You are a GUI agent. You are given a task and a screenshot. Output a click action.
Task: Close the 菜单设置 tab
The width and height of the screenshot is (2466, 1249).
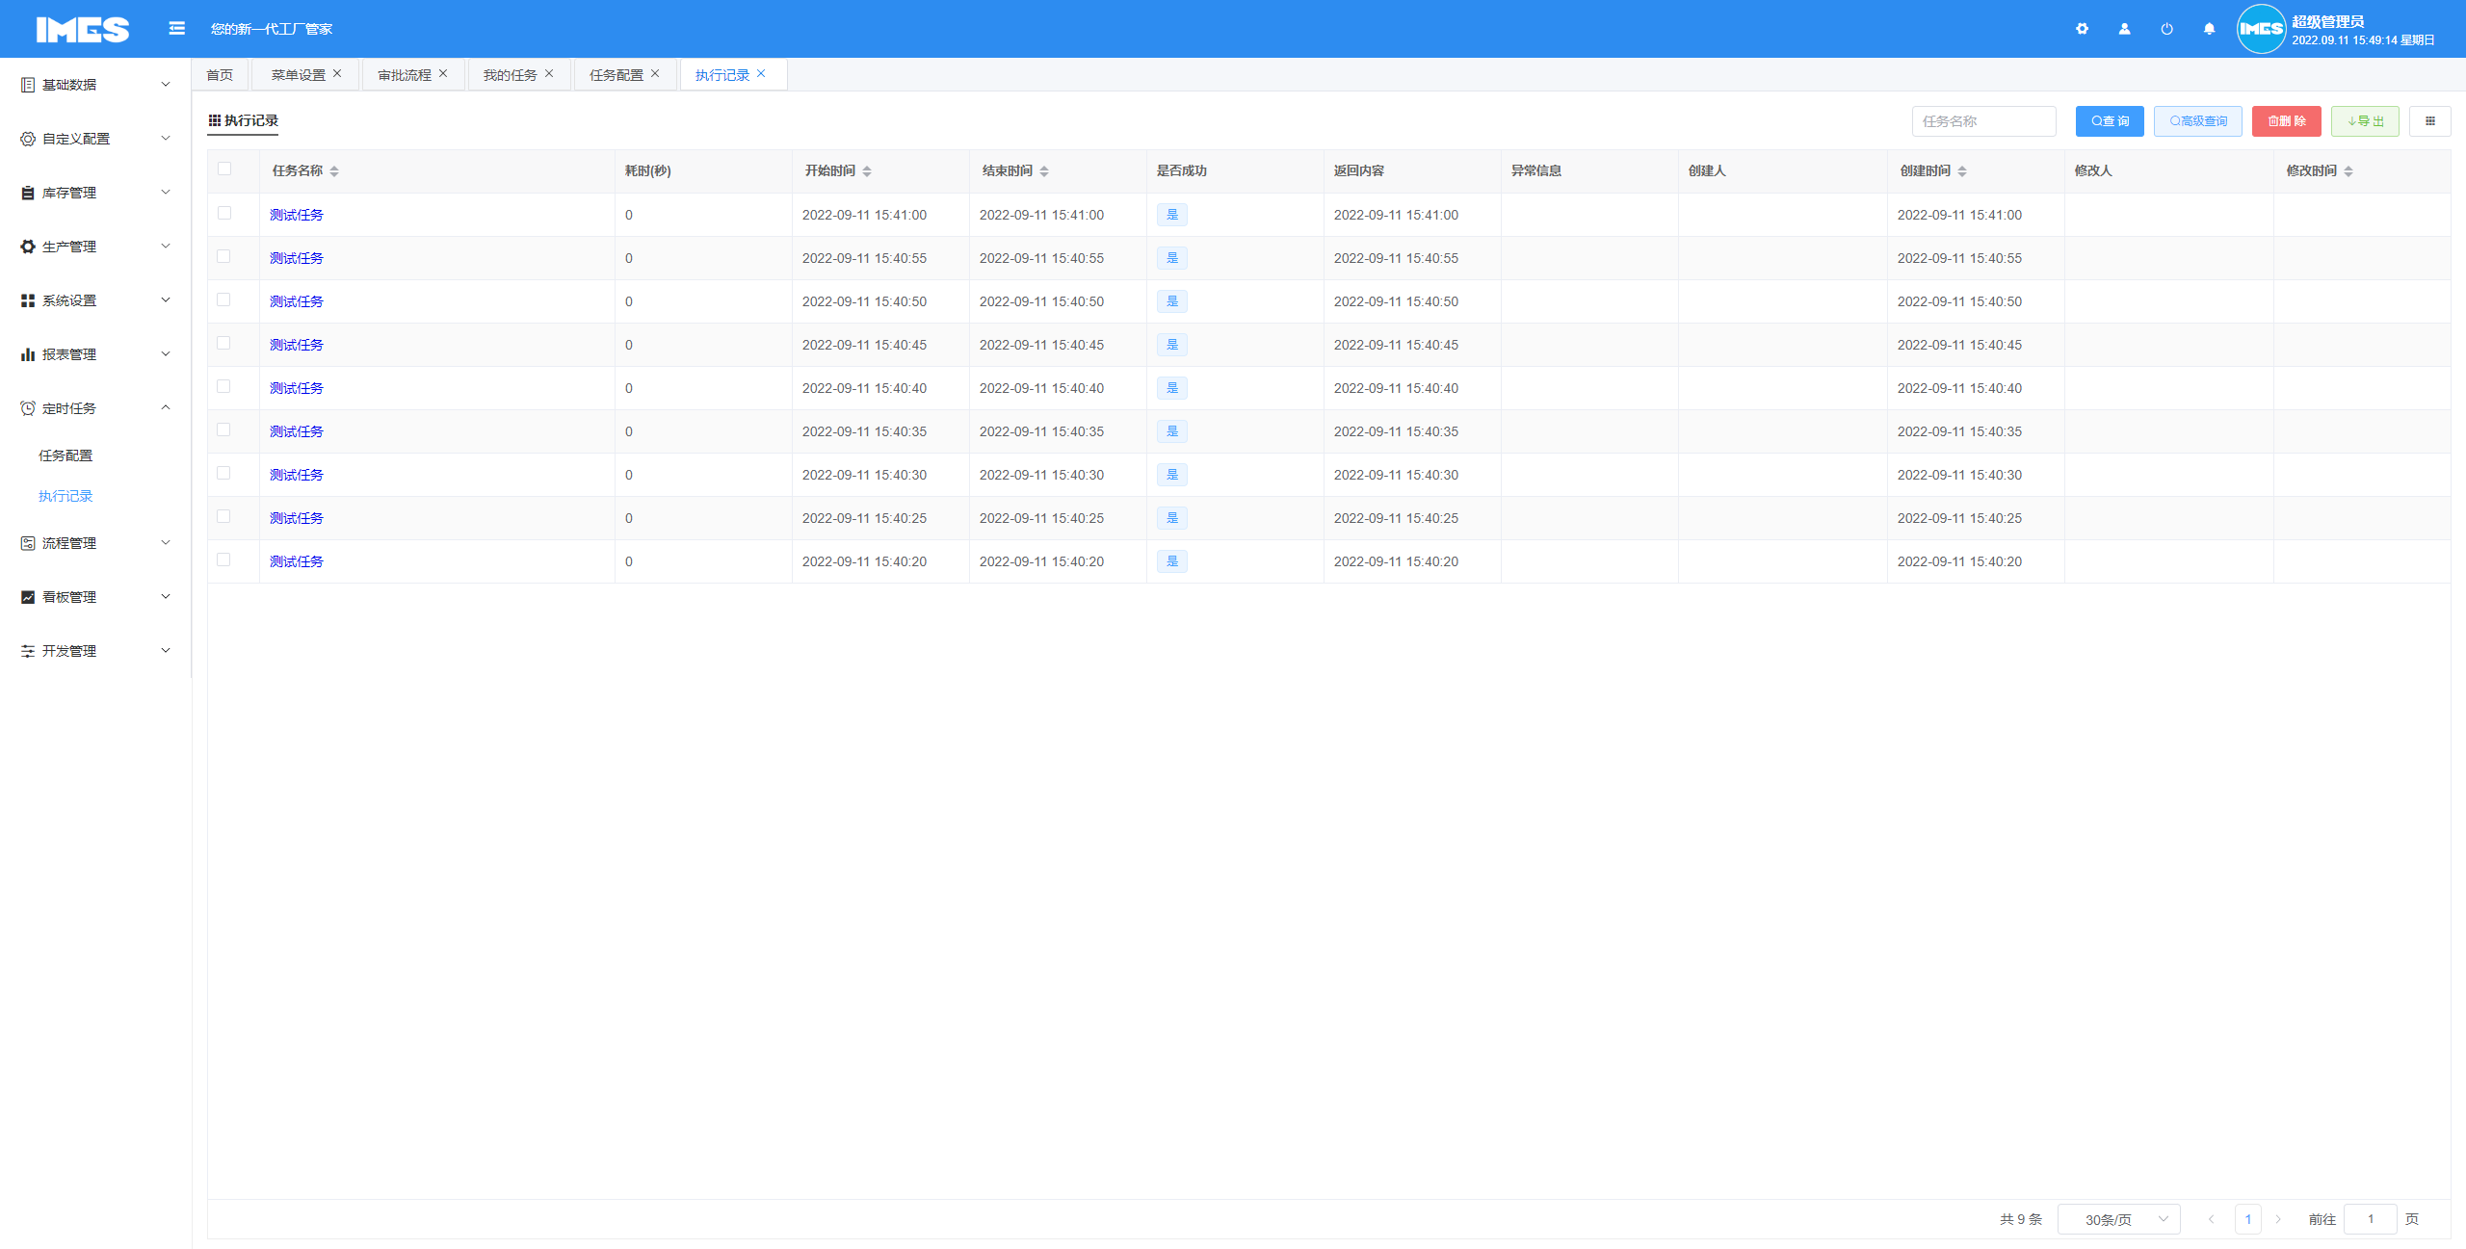(x=337, y=73)
